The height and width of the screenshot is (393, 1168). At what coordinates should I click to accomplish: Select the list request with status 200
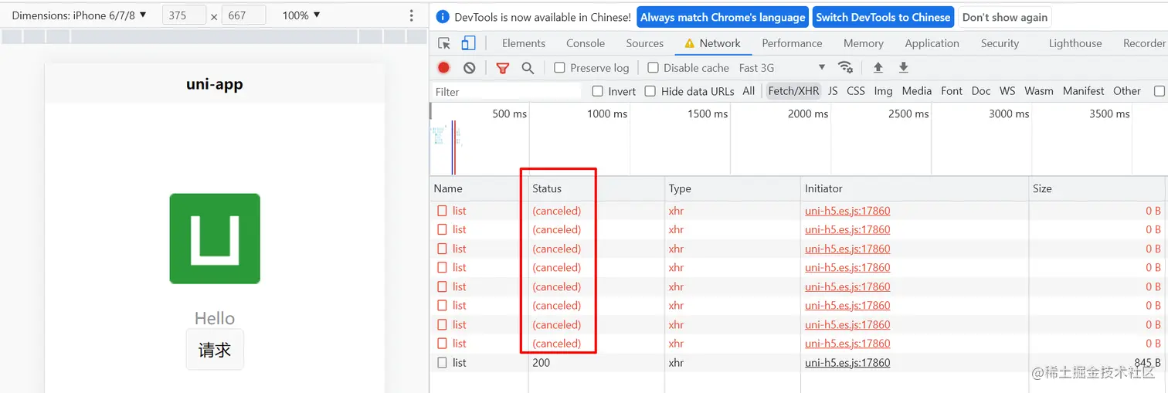799,363
